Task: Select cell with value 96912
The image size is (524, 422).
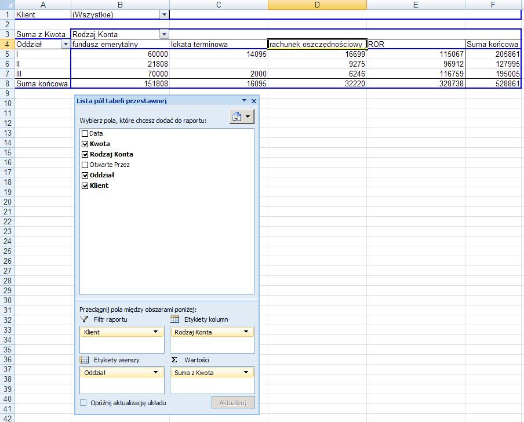Action: point(416,64)
